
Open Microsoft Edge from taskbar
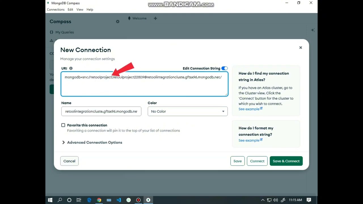click(89, 200)
